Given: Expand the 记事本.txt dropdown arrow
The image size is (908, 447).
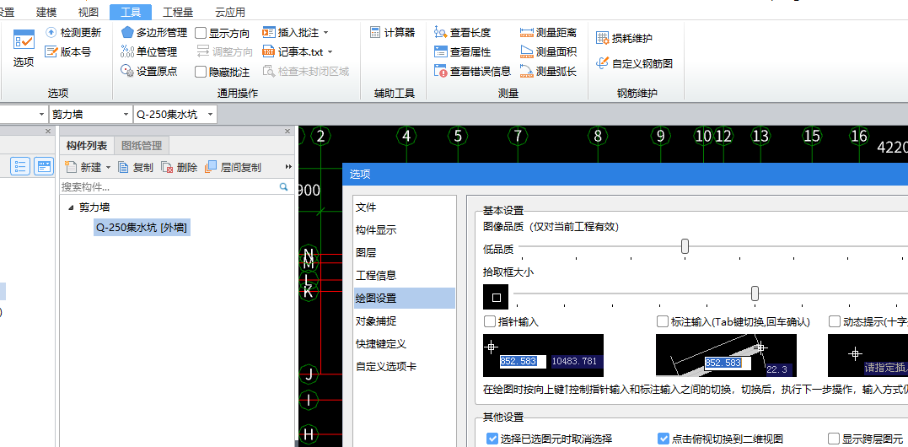Looking at the screenshot, I should click(330, 51).
